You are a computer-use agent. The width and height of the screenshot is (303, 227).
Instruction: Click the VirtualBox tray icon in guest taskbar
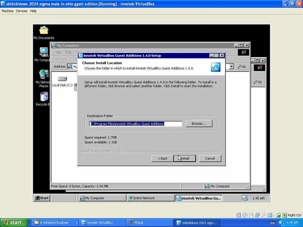(x=245, y=198)
